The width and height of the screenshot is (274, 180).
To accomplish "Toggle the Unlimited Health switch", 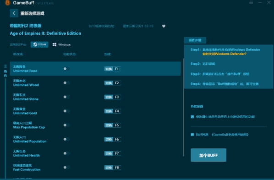I will [x=66, y=153].
